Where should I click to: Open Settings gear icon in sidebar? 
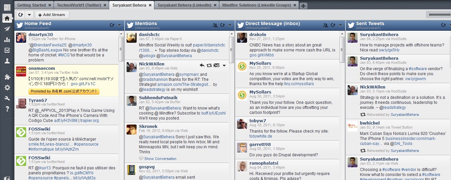click(x=7, y=87)
